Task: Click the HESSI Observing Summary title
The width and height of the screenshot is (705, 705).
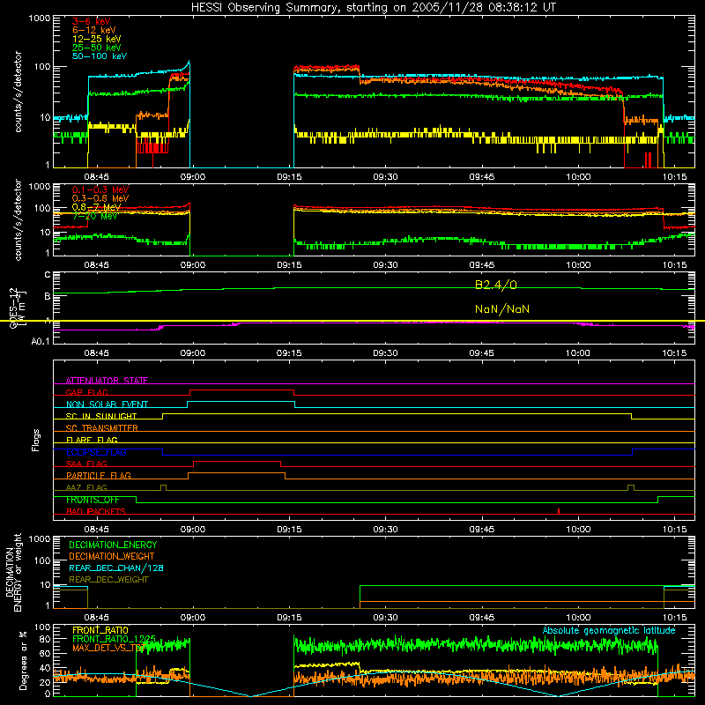Action: (x=373, y=8)
